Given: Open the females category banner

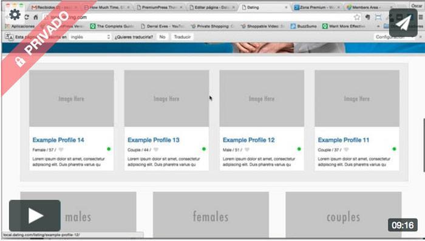Looking at the screenshot, I should point(211,215).
